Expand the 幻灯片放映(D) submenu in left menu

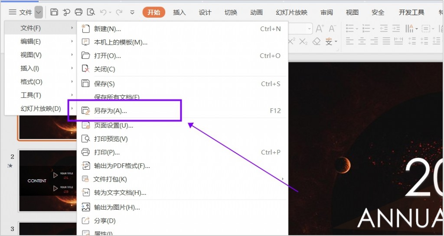(41, 108)
